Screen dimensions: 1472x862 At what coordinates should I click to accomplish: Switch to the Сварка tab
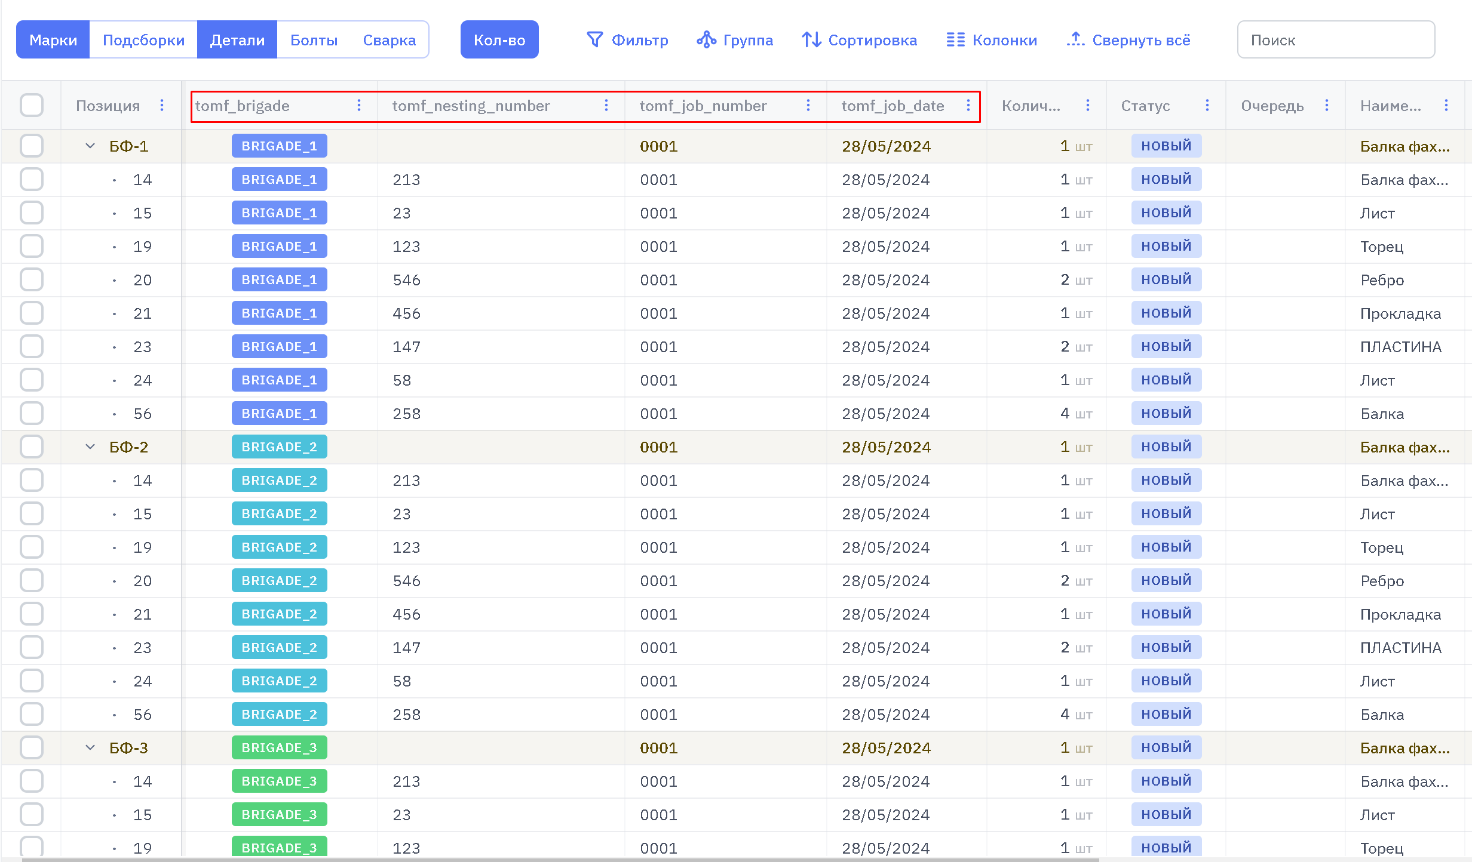tap(389, 39)
